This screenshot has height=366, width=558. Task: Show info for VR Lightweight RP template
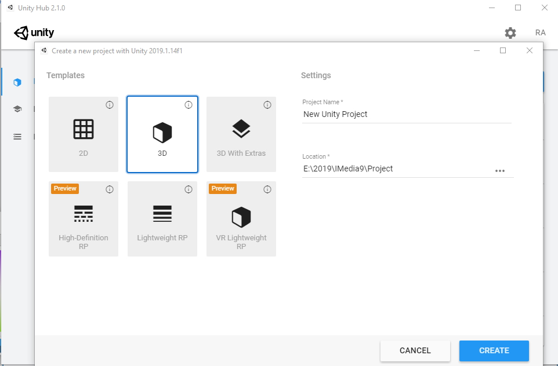click(267, 189)
